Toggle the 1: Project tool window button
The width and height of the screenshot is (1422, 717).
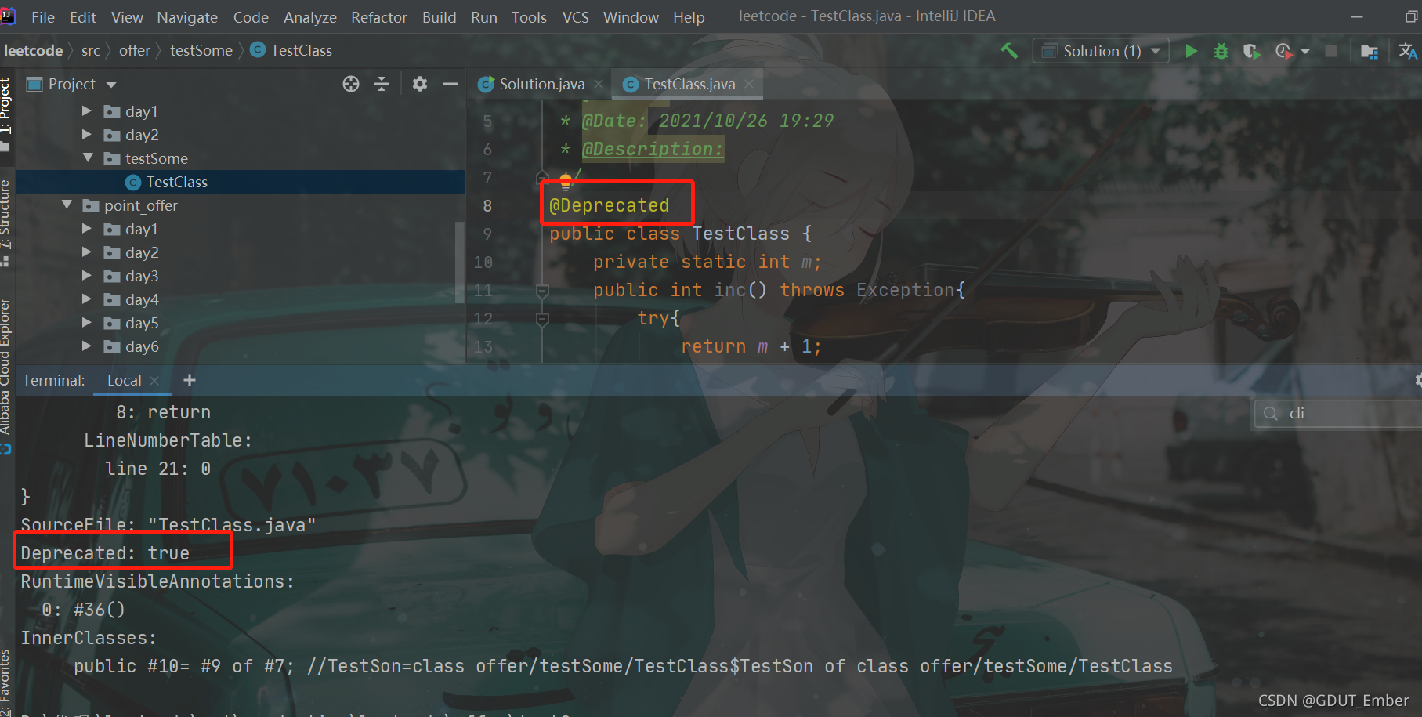coord(6,114)
